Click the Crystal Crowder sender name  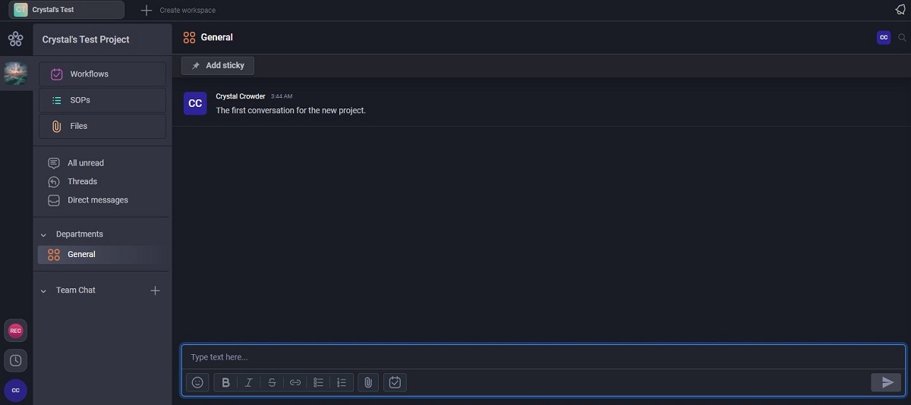241,96
